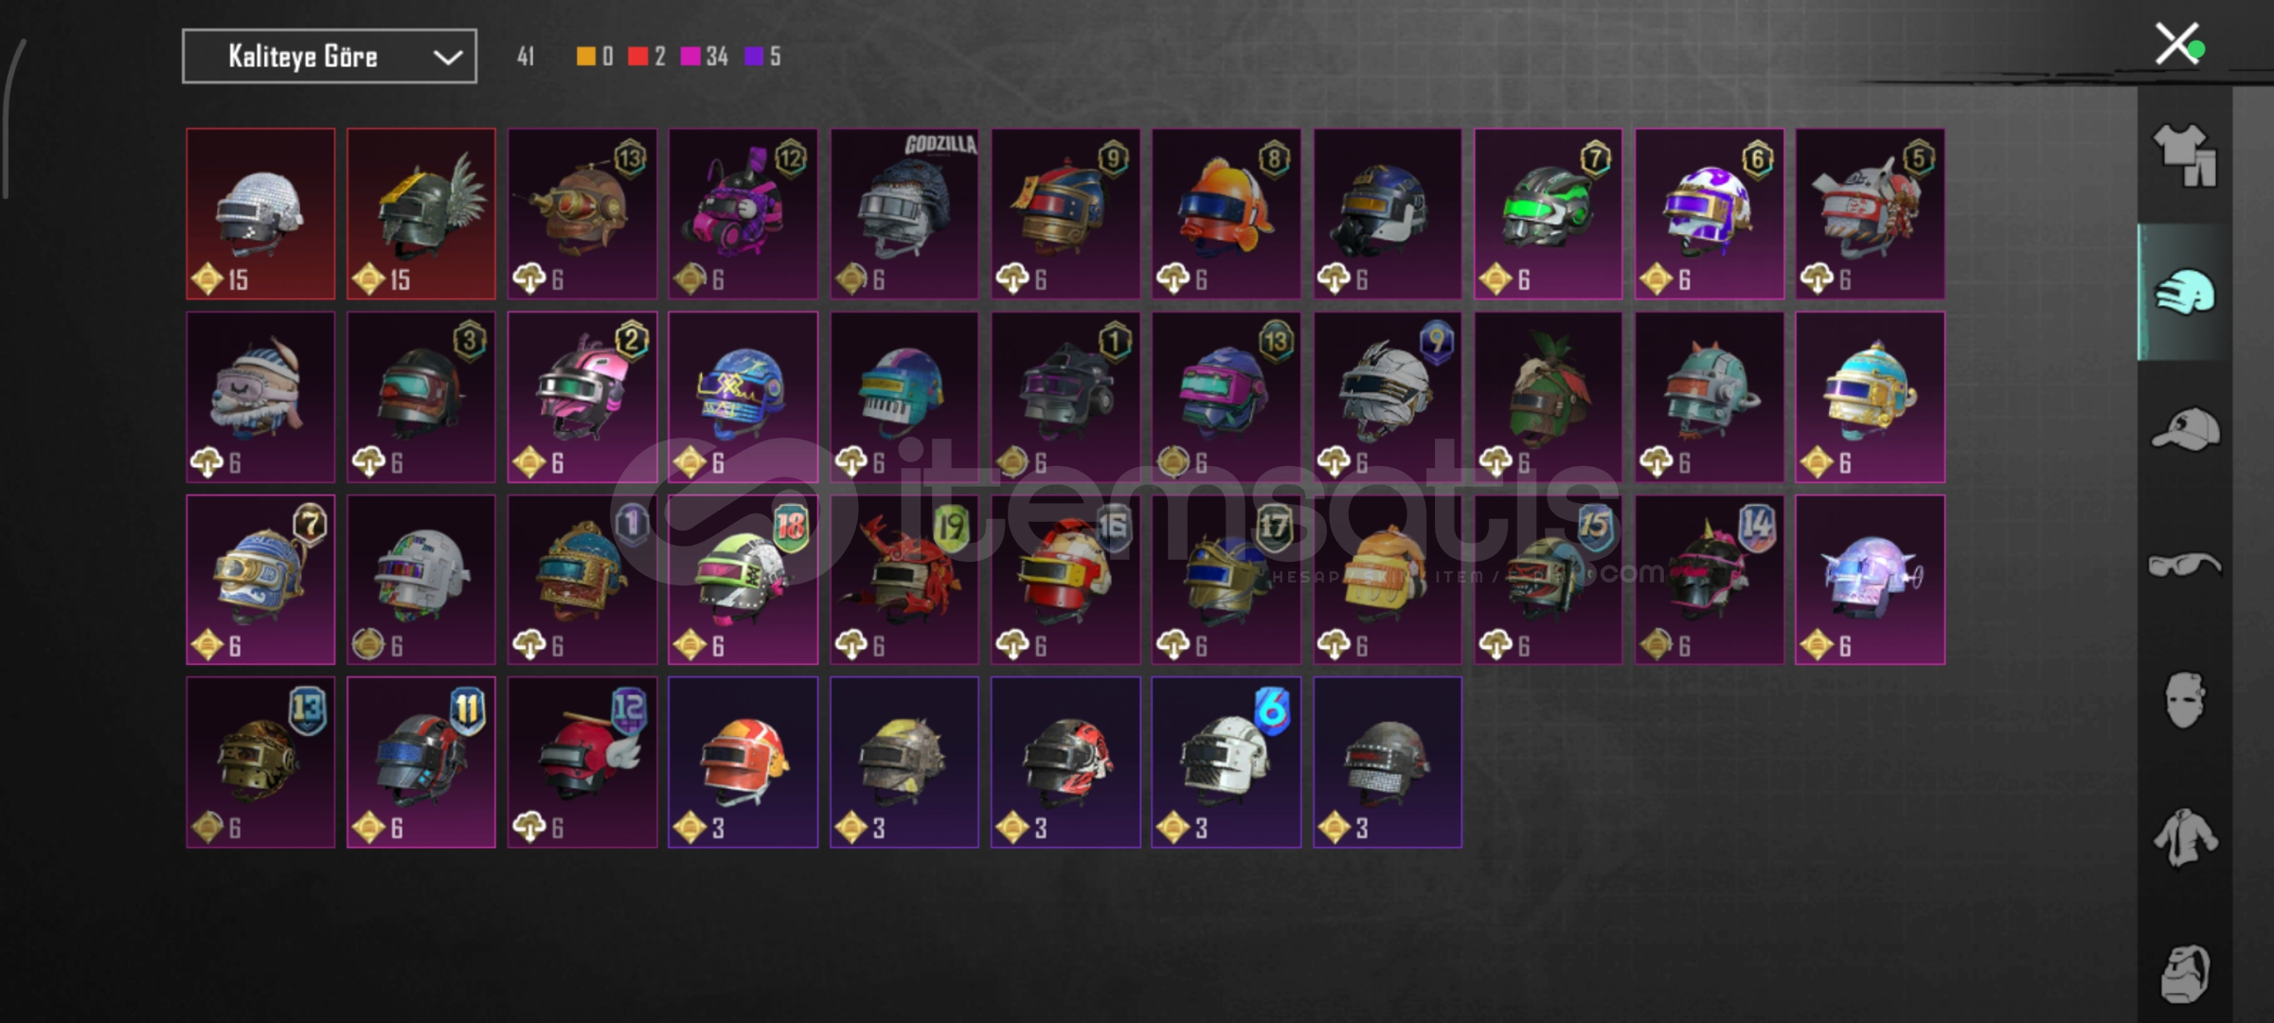Close the inventory with the X icon
Screen dimensions: 2274x1023
[2176, 44]
